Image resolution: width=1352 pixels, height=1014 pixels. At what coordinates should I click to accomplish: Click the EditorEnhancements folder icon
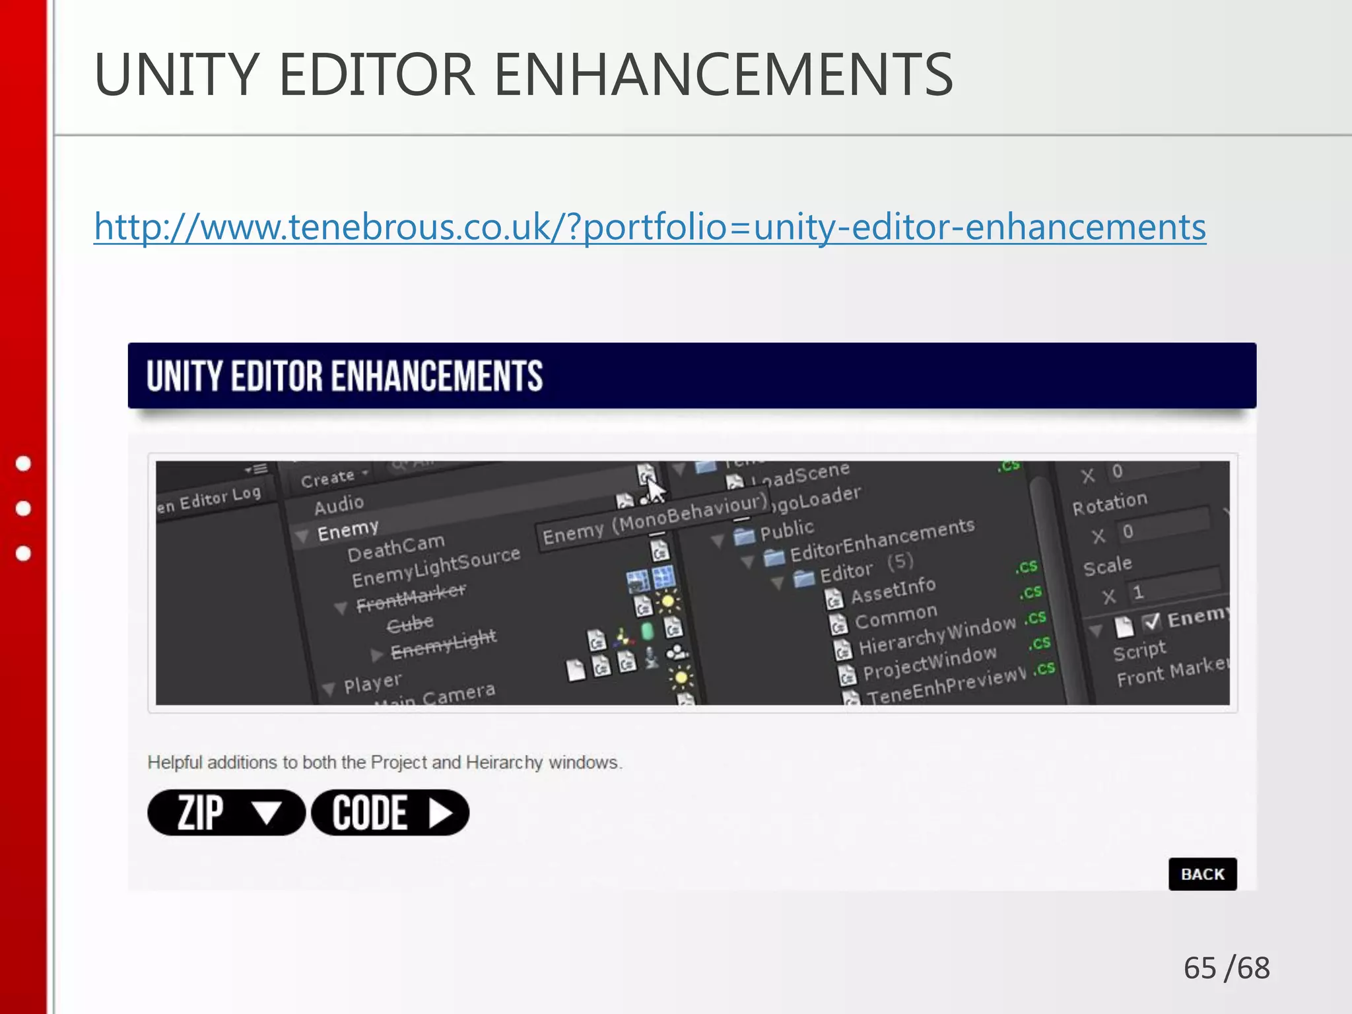[774, 558]
